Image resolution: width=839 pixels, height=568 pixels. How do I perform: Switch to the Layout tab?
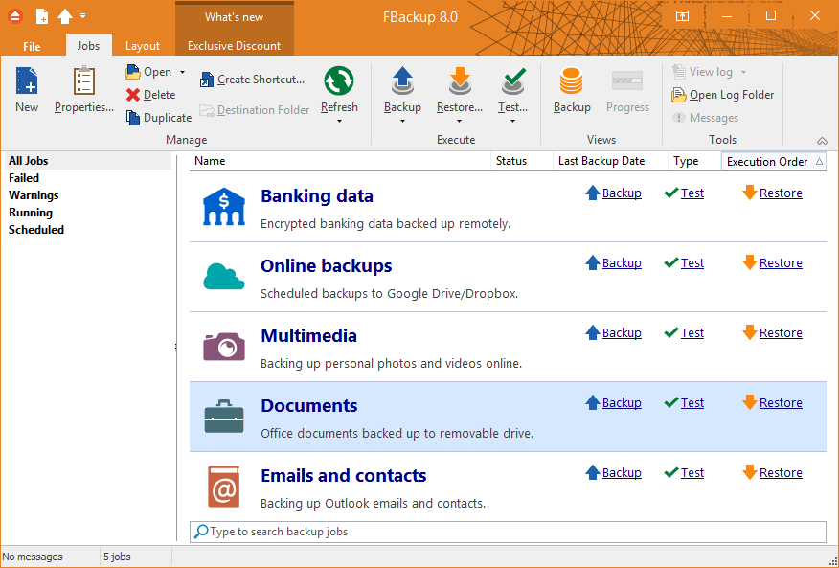point(143,46)
